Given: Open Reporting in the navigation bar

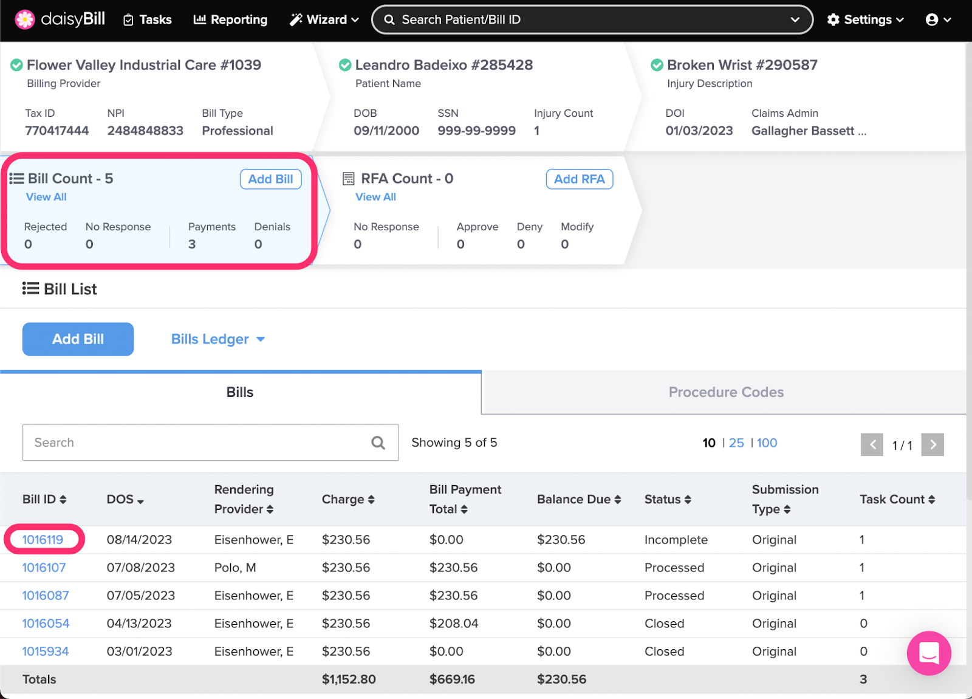Looking at the screenshot, I should click(x=230, y=19).
